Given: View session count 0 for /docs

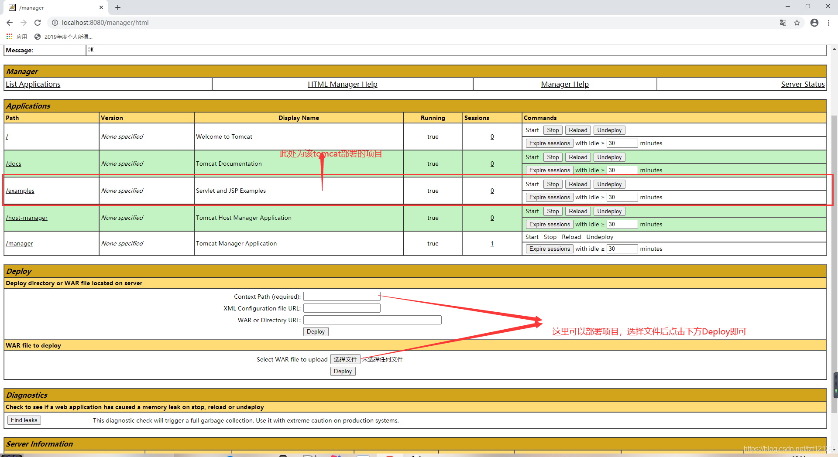Looking at the screenshot, I should click(492, 164).
